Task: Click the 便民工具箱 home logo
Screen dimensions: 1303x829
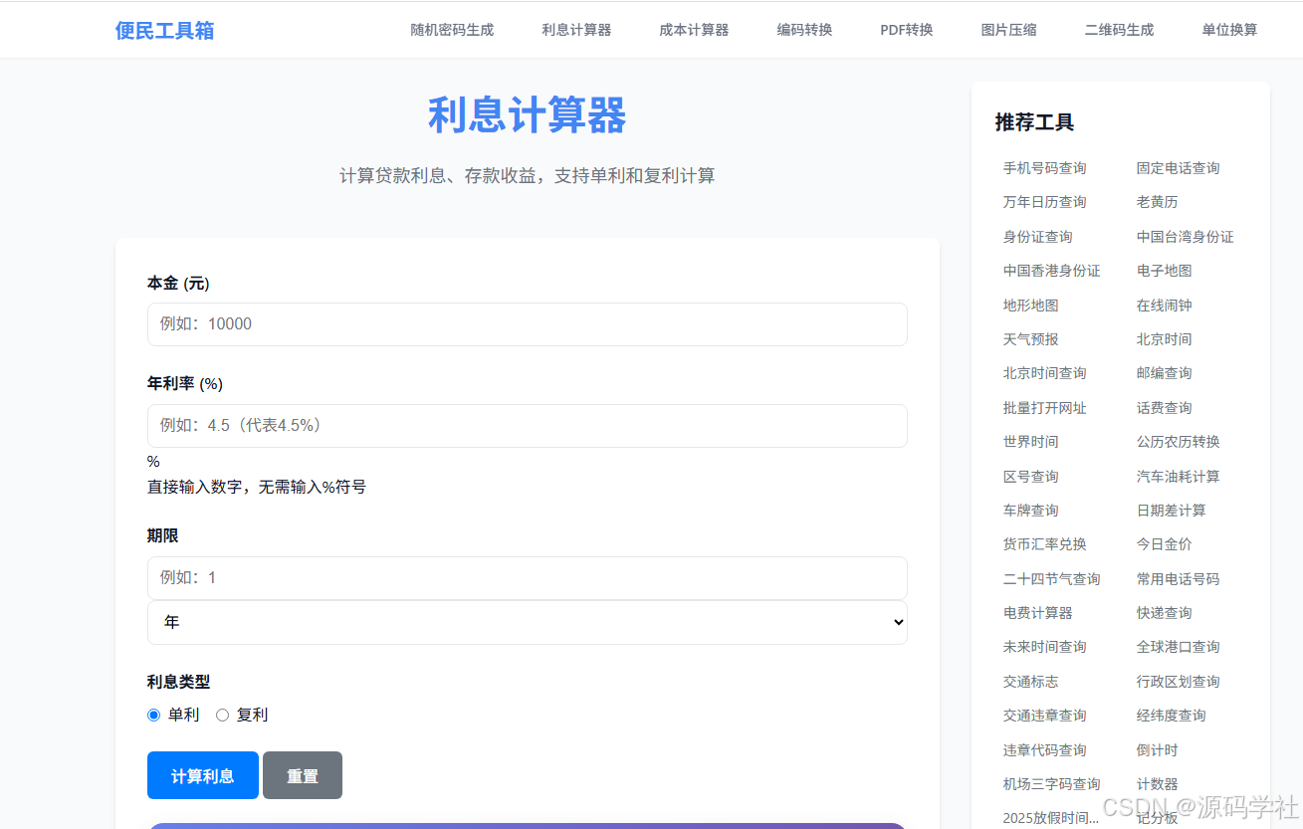Action: [x=164, y=29]
